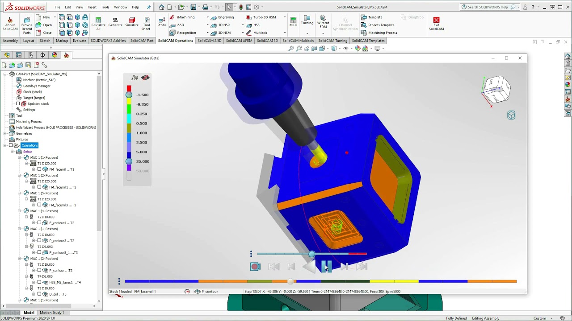
Task: Click the Template button
Action: click(x=372, y=17)
